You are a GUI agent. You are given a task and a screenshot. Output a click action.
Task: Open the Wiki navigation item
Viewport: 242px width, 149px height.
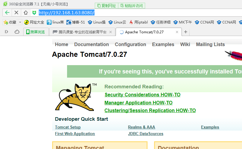185,44
